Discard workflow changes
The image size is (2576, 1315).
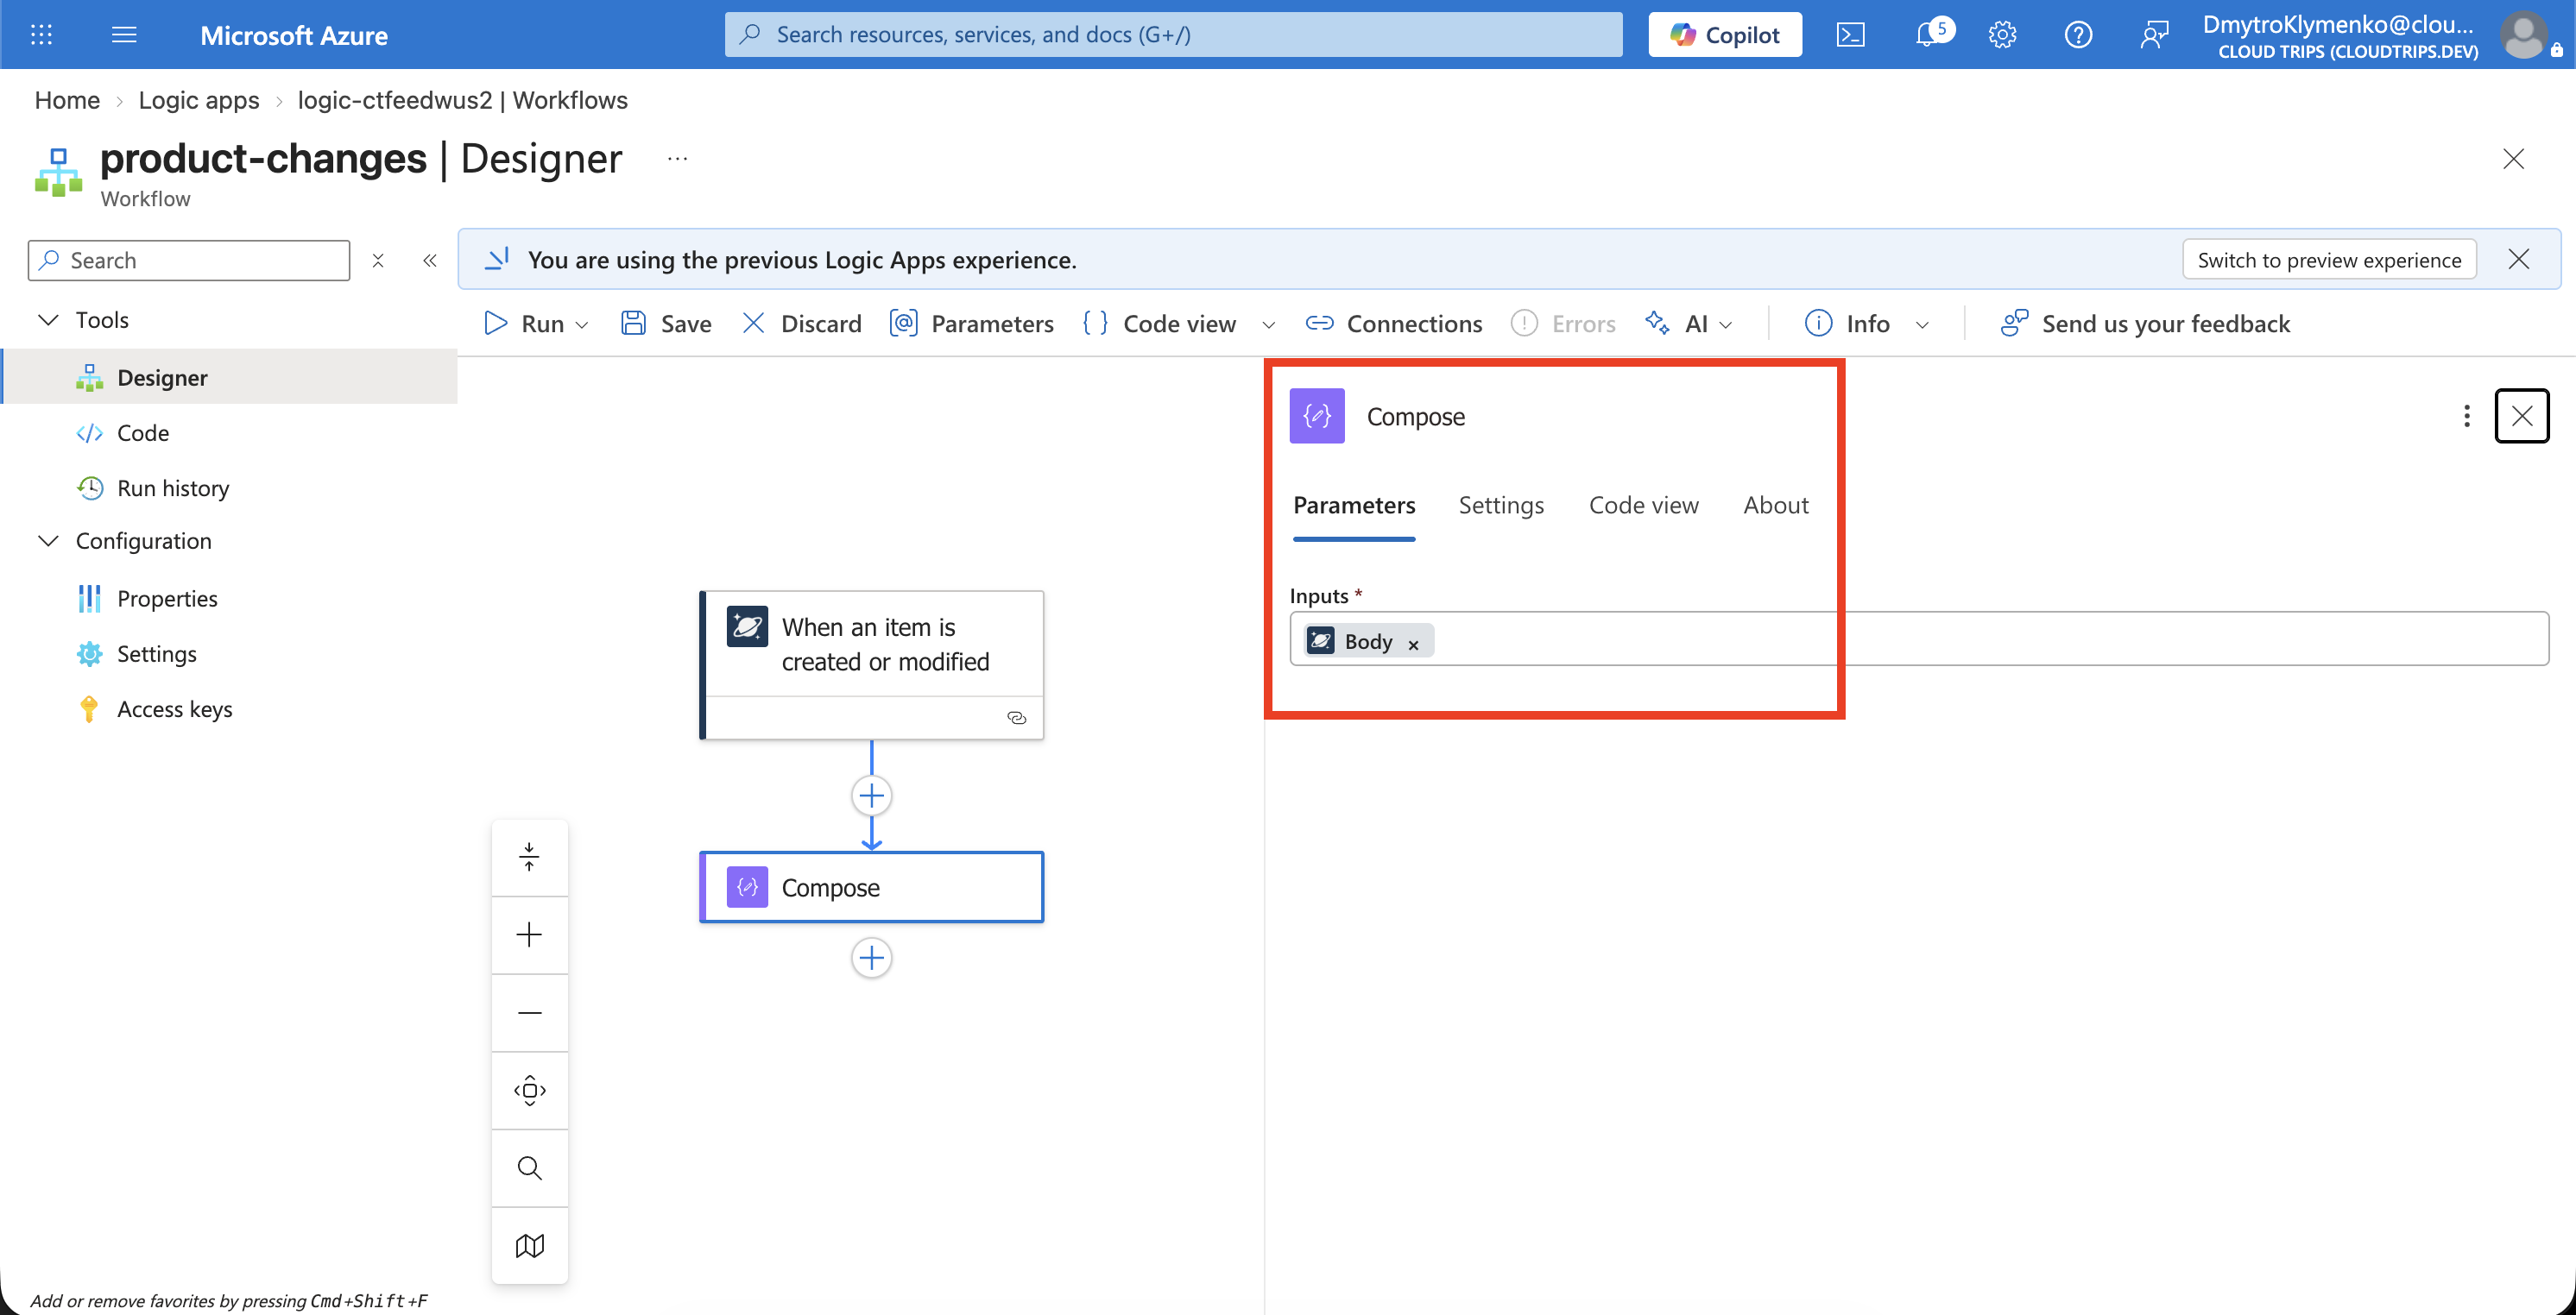(801, 324)
